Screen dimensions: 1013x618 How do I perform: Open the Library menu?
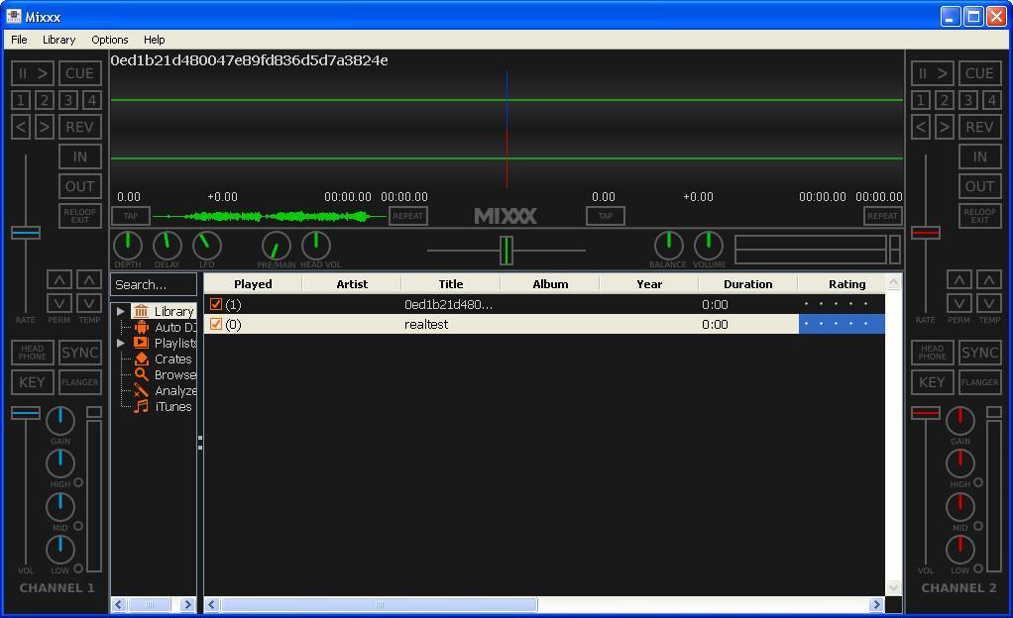(57, 40)
